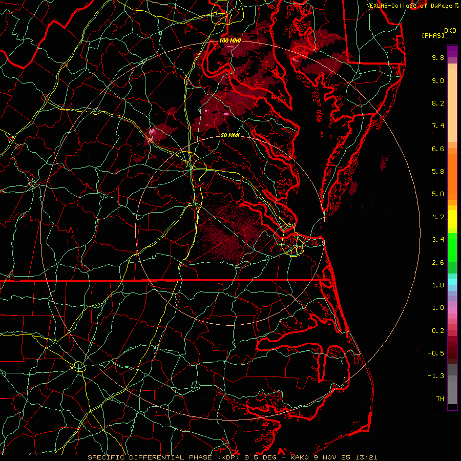Click the 2.6 value on the color scale
The width and height of the screenshot is (461, 461).
[x=438, y=263]
